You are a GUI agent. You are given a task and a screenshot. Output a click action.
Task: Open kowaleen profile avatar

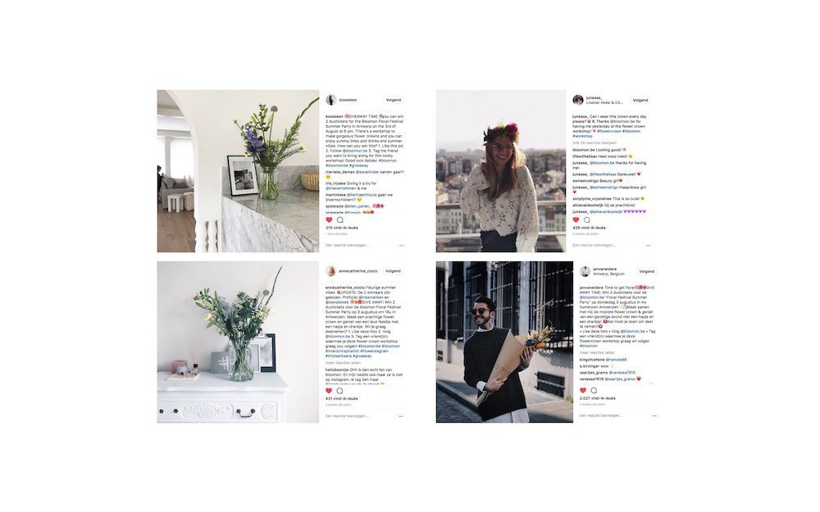tap(330, 100)
